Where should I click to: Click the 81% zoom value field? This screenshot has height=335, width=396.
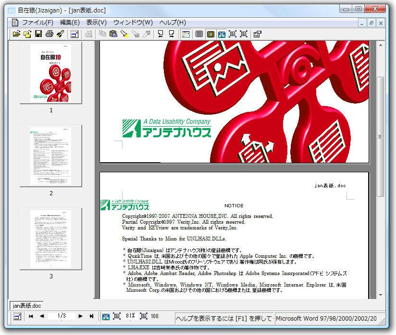click(x=130, y=316)
